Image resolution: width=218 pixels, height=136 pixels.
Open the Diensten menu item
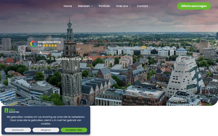tap(84, 6)
